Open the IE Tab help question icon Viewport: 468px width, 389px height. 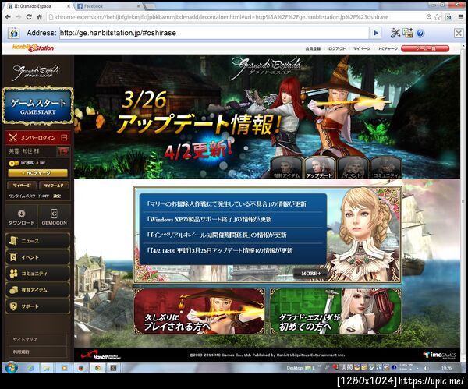click(x=420, y=34)
